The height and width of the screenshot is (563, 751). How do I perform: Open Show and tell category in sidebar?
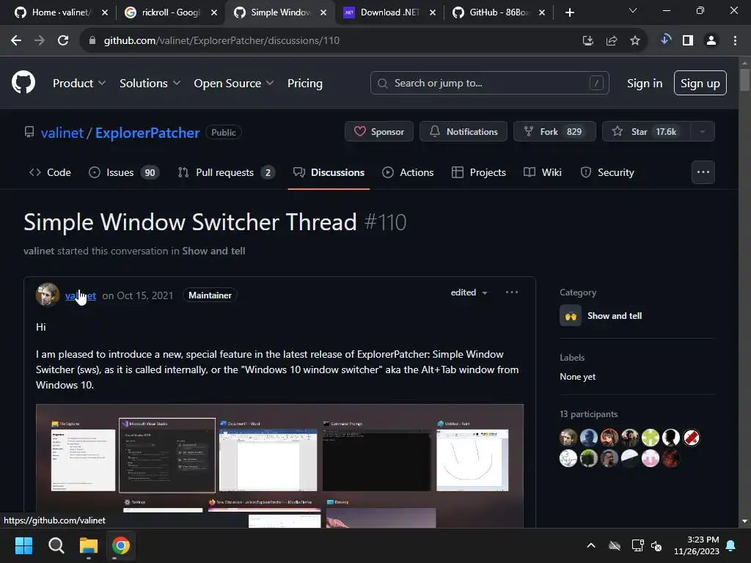coord(601,316)
